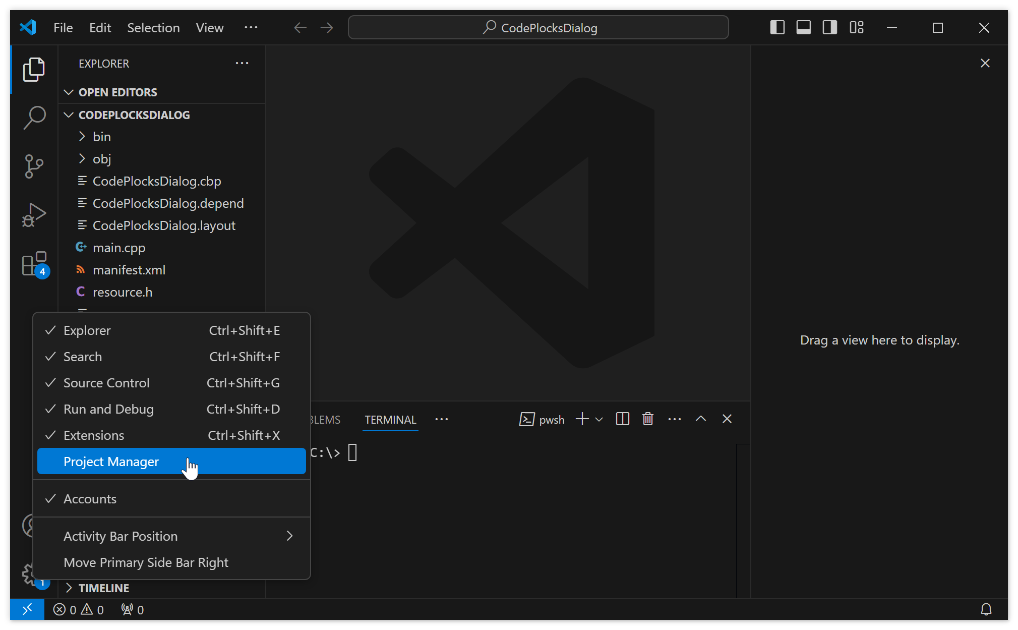This screenshot has width=1018, height=630.
Task: Click the terminal prompt line C:\>
Action: [x=334, y=452]
